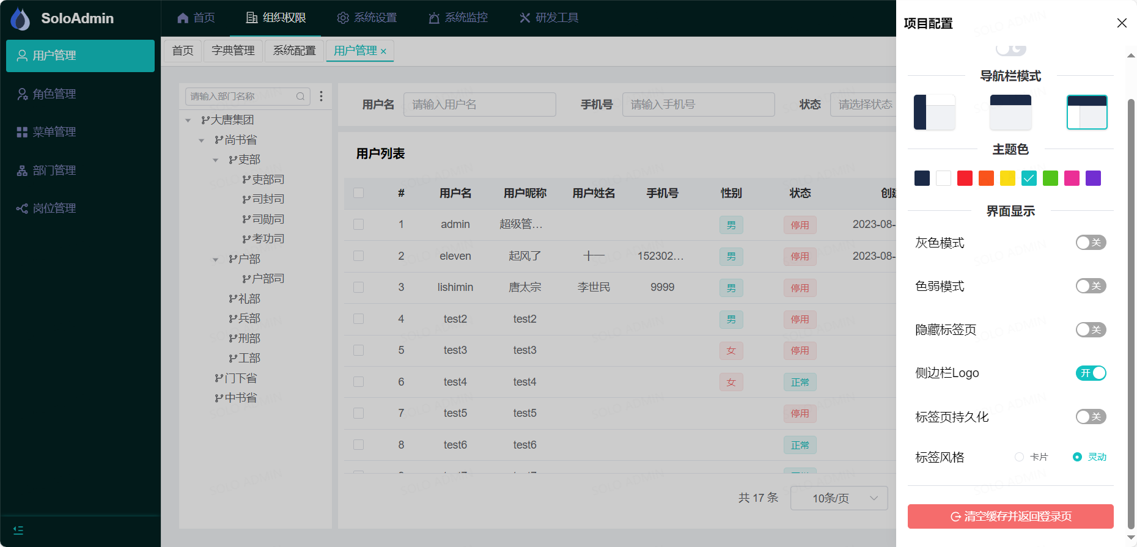Viewport: 1137px width, 547px height.
Task: Turn off the 侧边栏Logo switch
Action: point(1091,373)
